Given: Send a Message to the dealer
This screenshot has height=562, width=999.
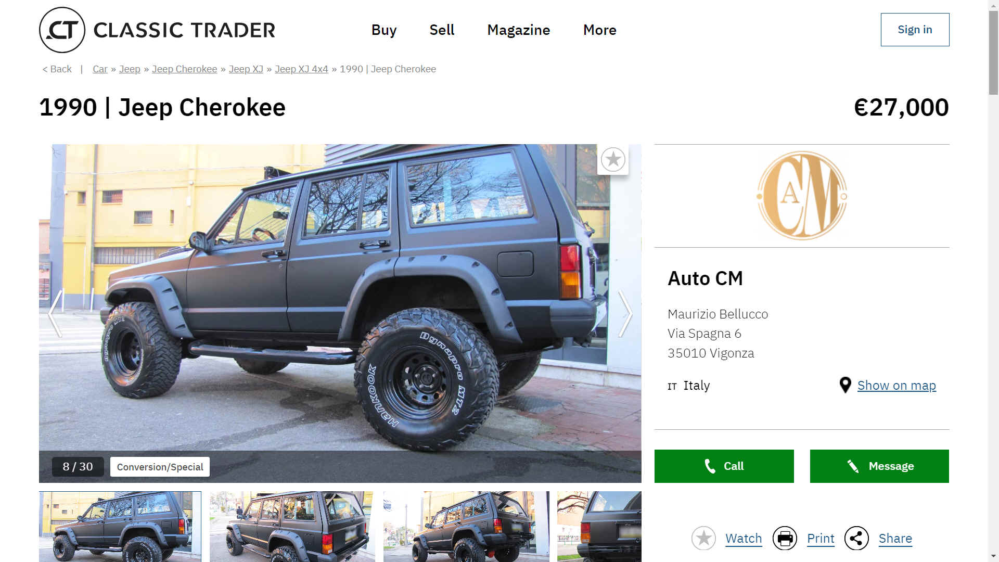Looking at the screenshot, I should tap(879, 466).
